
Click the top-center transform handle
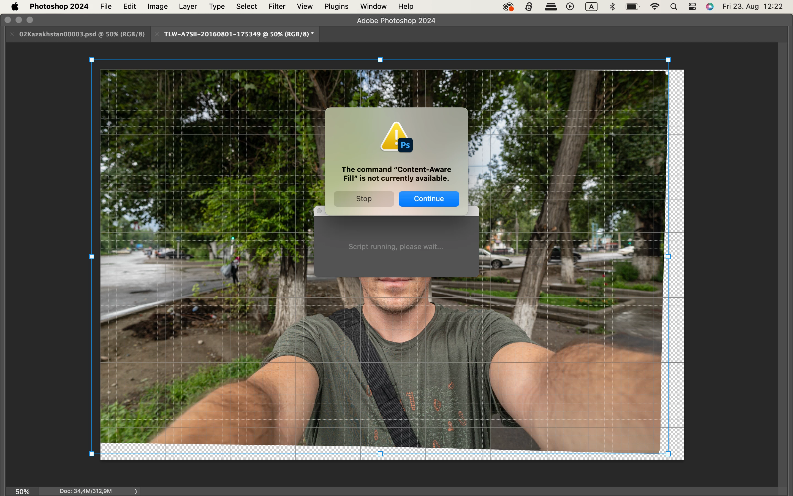pos(380,60)
